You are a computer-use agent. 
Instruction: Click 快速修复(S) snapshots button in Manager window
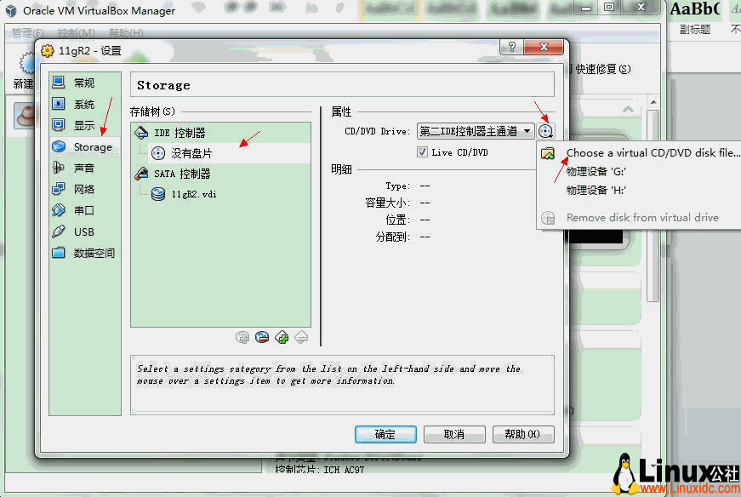tap(602, 69)
